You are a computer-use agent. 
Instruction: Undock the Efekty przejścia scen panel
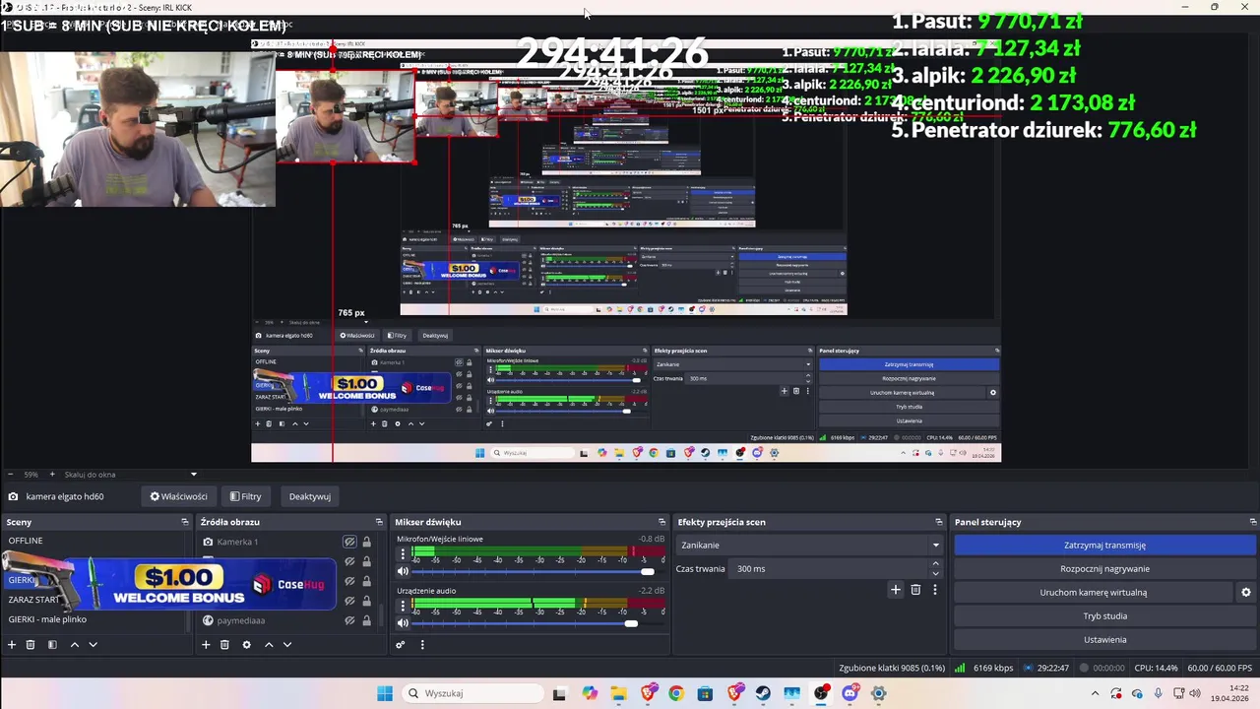click(939, 522)
